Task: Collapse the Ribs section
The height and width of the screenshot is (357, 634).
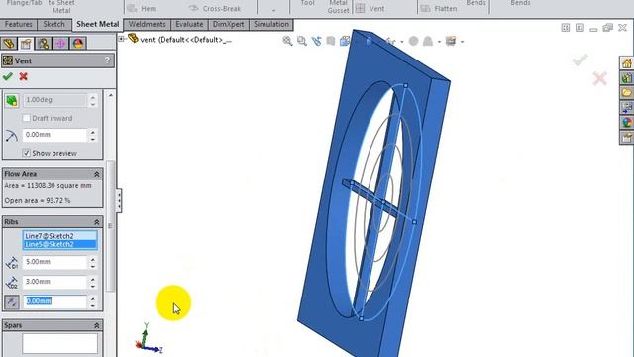Action: (97, 222)
